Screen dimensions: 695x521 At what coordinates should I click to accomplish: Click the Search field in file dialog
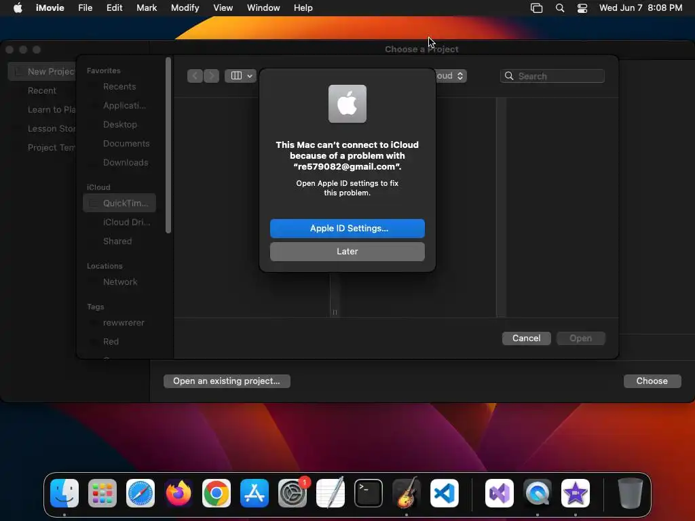click(552, 76)
